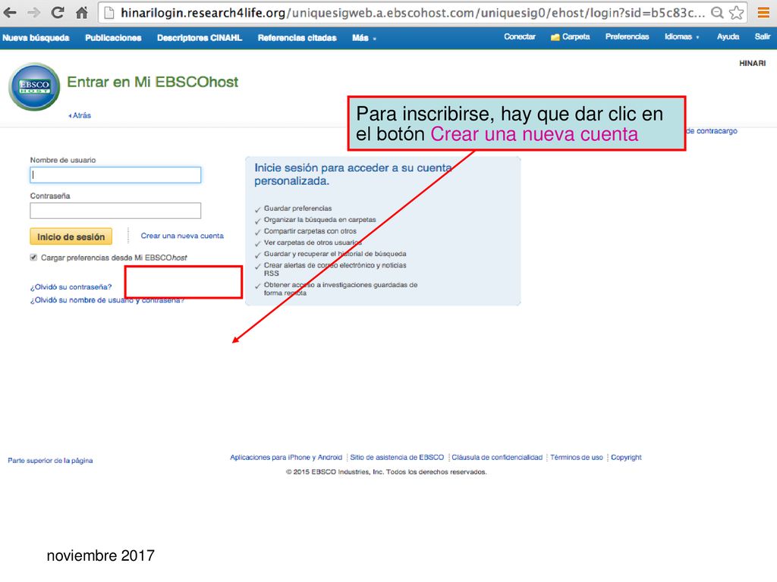Go to browser home icon

(x=82, y=12)
